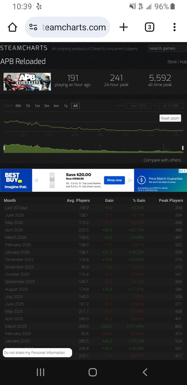Open AdChoices info icon on ad
187x385 pixels.
180,171
